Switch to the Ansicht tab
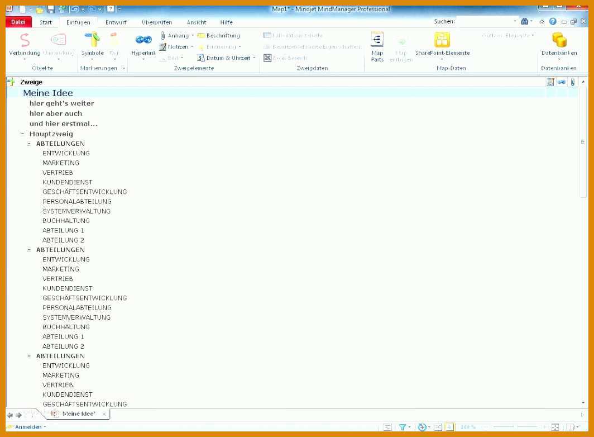 (x=197, y=22)
